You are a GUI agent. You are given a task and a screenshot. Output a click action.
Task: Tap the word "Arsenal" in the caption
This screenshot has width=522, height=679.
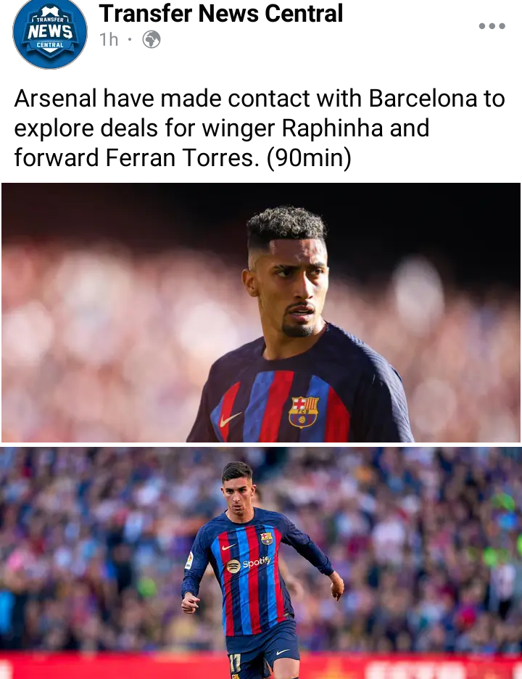point(55,99)
